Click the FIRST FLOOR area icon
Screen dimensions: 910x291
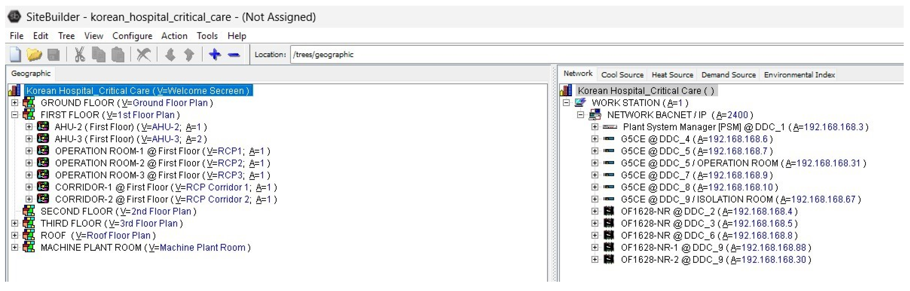point(29,115)
